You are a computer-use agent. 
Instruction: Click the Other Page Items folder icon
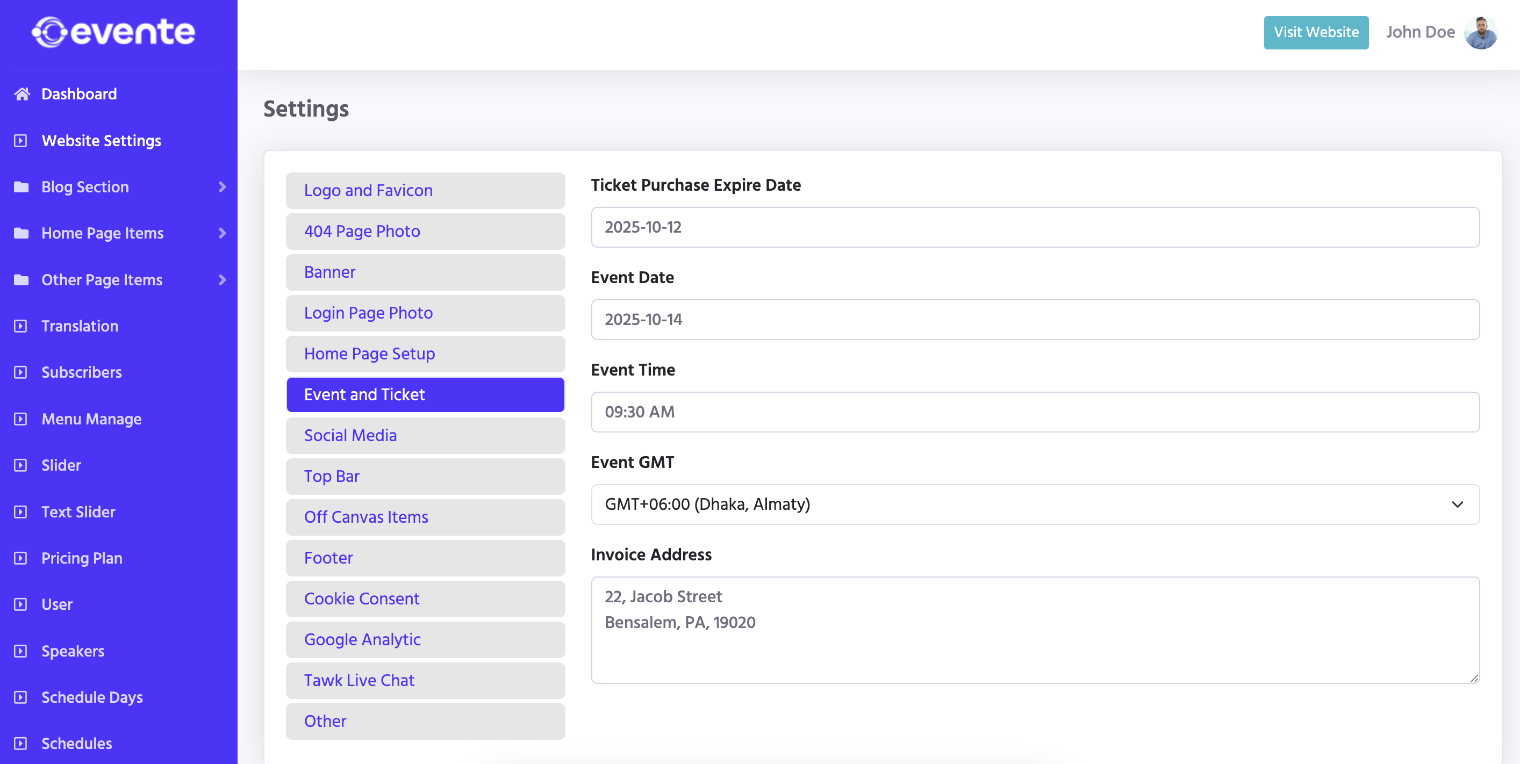pos(20,279)
